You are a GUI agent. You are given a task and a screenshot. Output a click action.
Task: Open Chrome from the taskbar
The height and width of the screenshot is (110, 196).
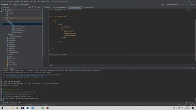tap(17, 108)
